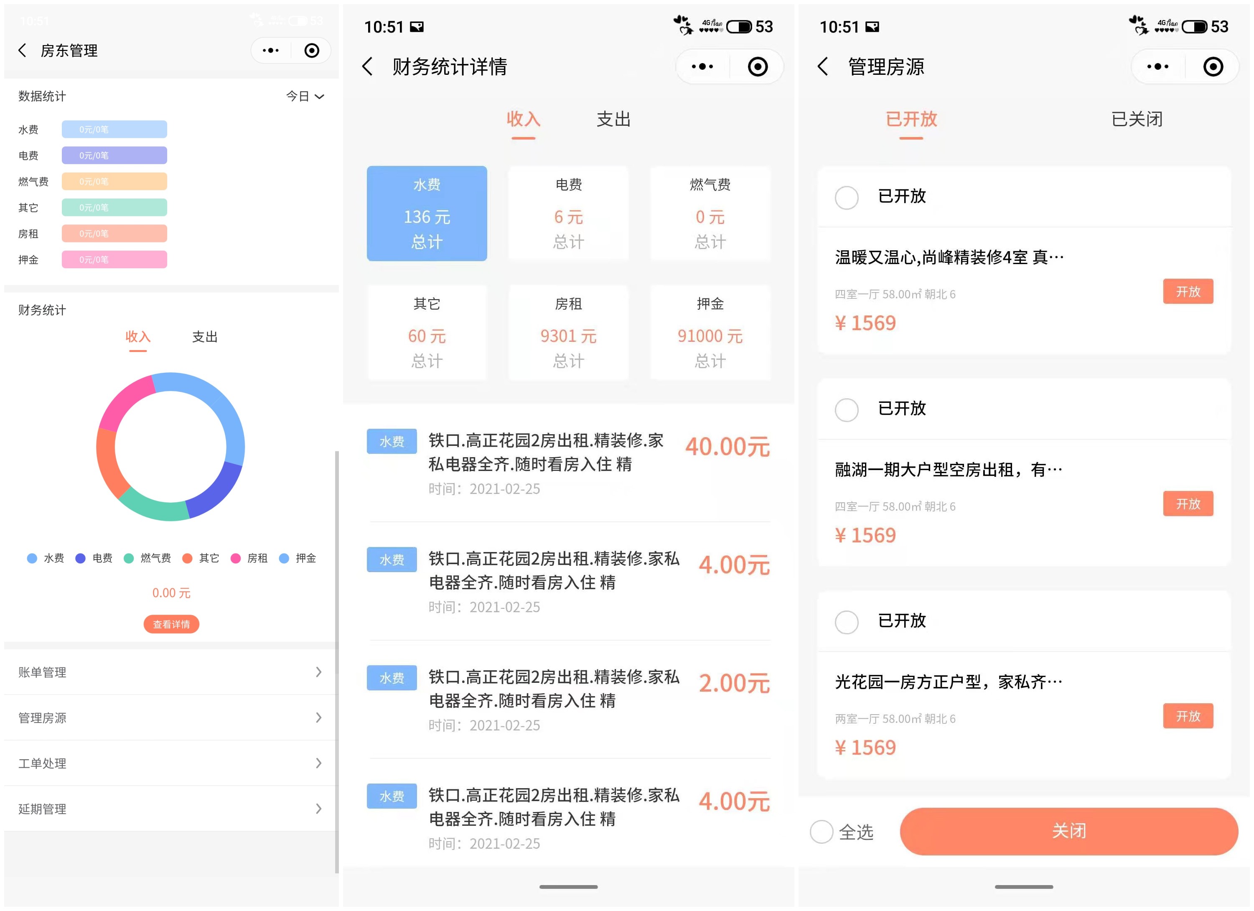Tap the 水费 tag on the 40.00元 record
Image resolution: width=1254 pixels, height=911 pixels.
[x=392, y=441]
